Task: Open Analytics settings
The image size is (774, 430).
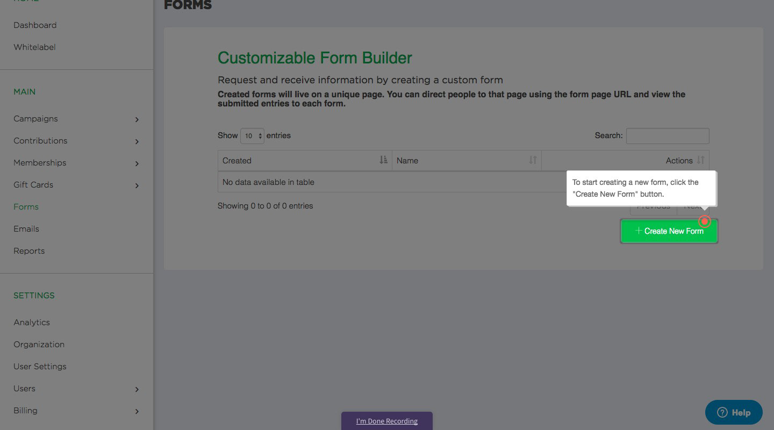Action: pyautogui.click(x=32, y=322)
